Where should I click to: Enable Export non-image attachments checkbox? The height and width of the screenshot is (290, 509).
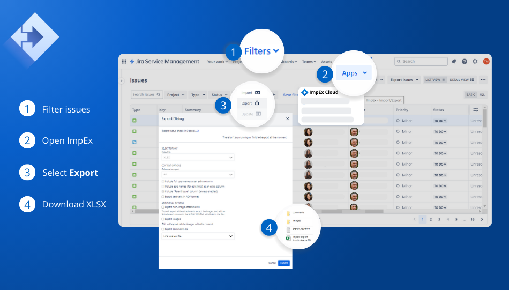(x=163, y=207)
